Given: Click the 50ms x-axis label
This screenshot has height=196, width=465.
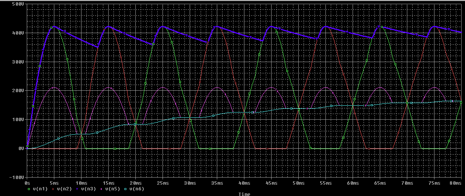Looking at the screenshot, I should pos(299,183).
